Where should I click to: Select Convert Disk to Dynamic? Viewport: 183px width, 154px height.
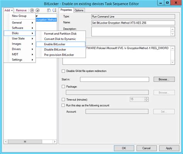pyautogui.click(x=61, y=39)
